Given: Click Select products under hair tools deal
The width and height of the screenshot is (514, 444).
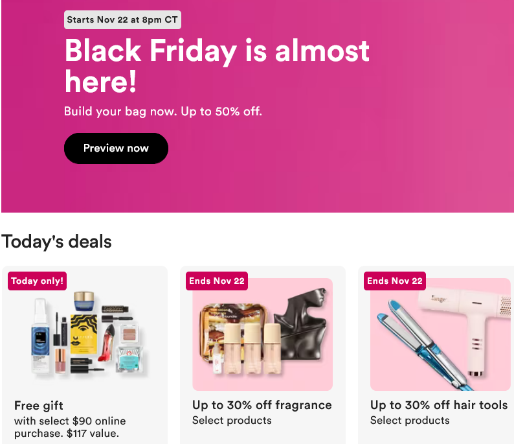Looking at the screenshot, I should click(410, 421).
